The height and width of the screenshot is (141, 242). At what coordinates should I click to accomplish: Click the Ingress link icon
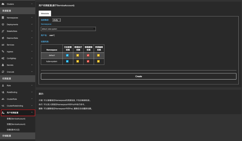(x=3, y=52)
